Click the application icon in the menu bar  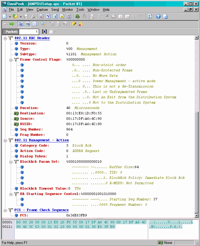pos(5,10)
